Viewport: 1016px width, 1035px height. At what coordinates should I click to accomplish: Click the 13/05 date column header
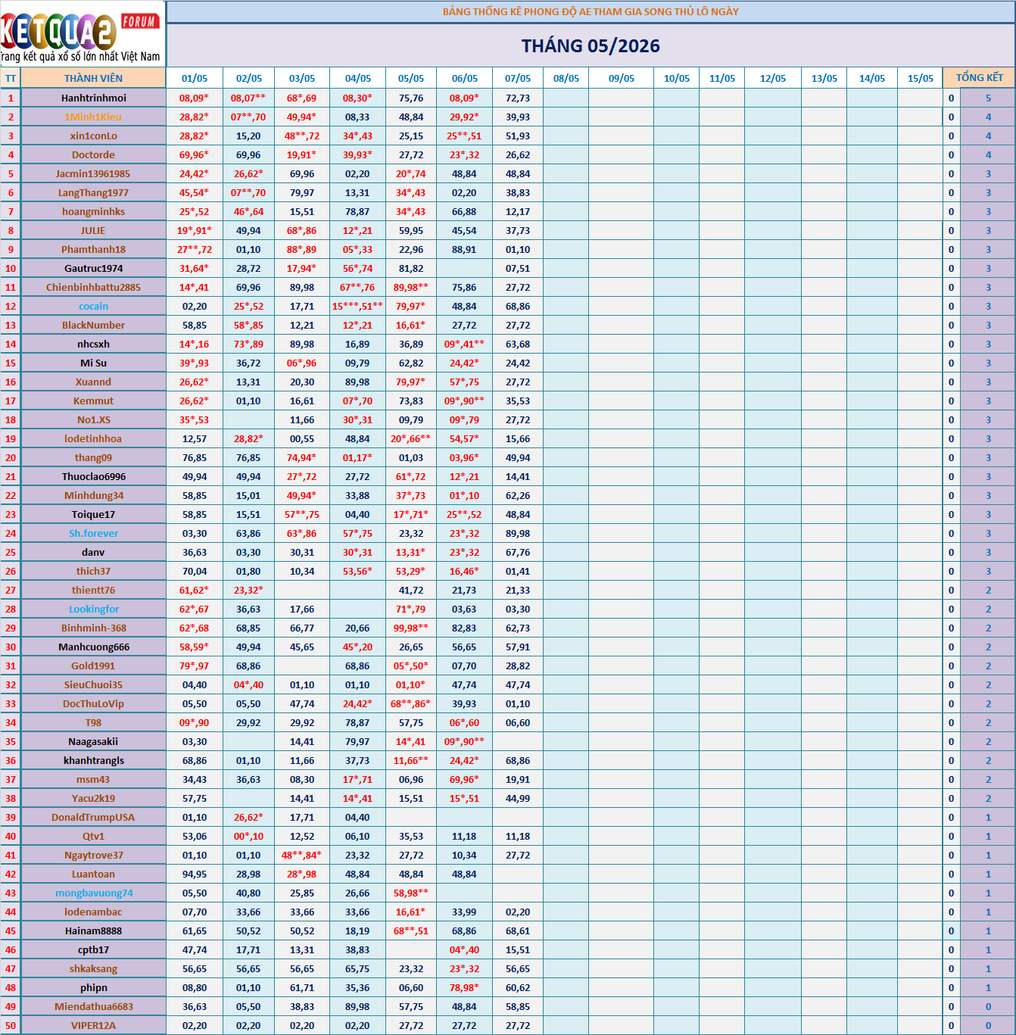coord(824,78)
